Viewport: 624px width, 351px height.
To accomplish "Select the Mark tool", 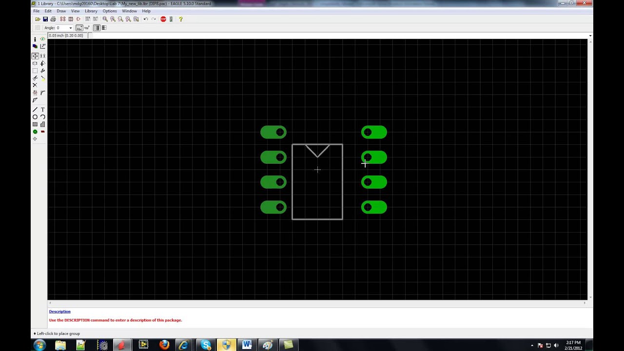I will tap(42, 46).
